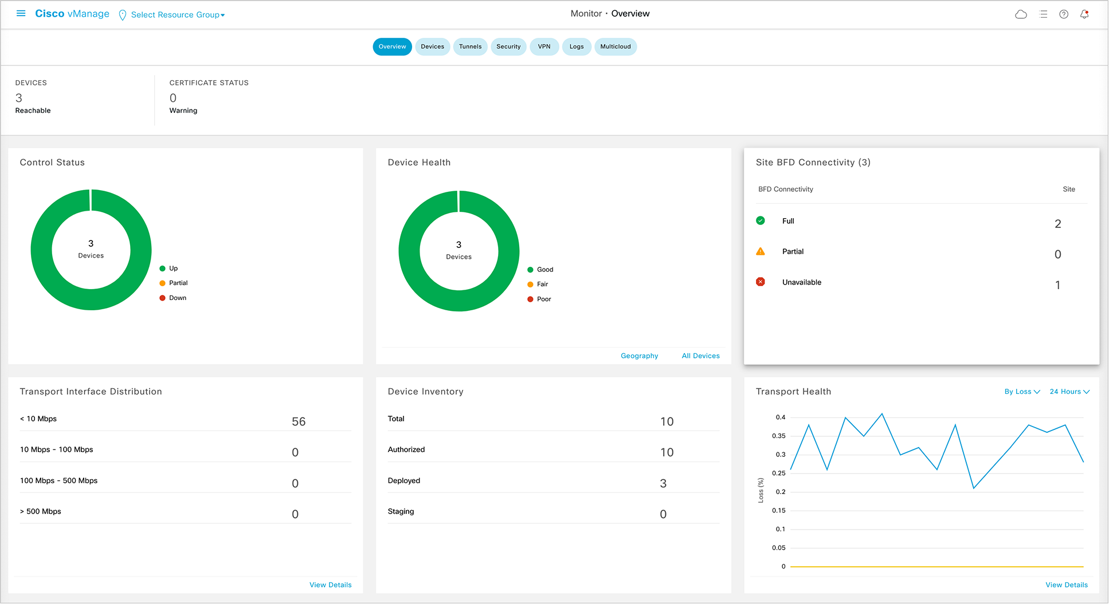Open the help question mark icon

[1064, 14]
